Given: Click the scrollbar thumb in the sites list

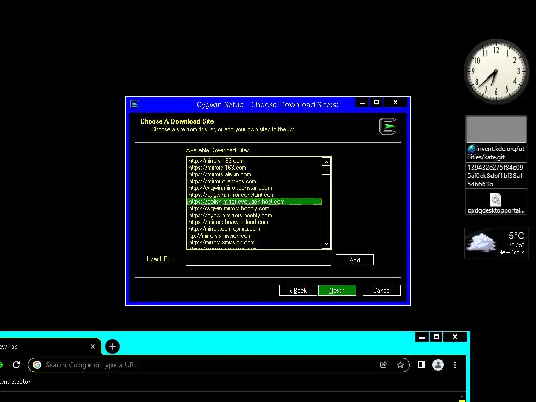Looking at the screenshot, I should [326, 170].
